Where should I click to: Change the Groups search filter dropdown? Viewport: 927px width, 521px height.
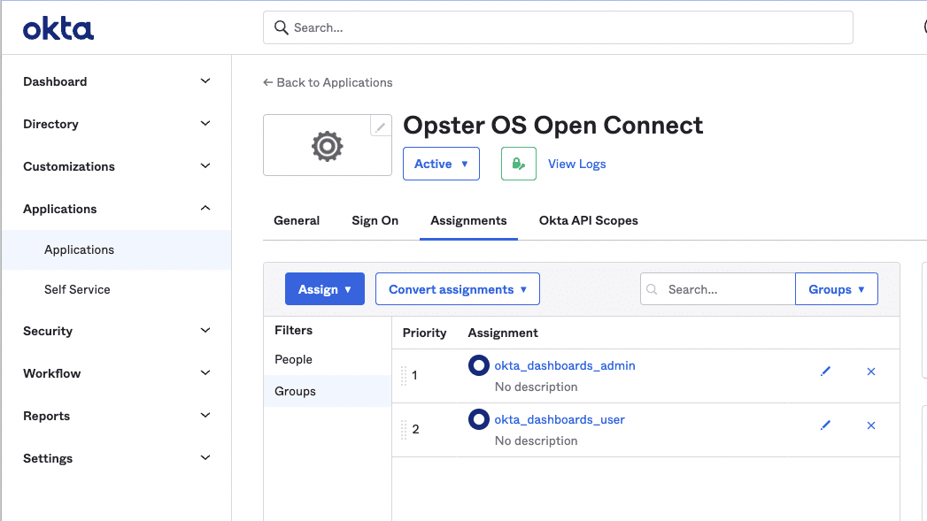(836, 288)
